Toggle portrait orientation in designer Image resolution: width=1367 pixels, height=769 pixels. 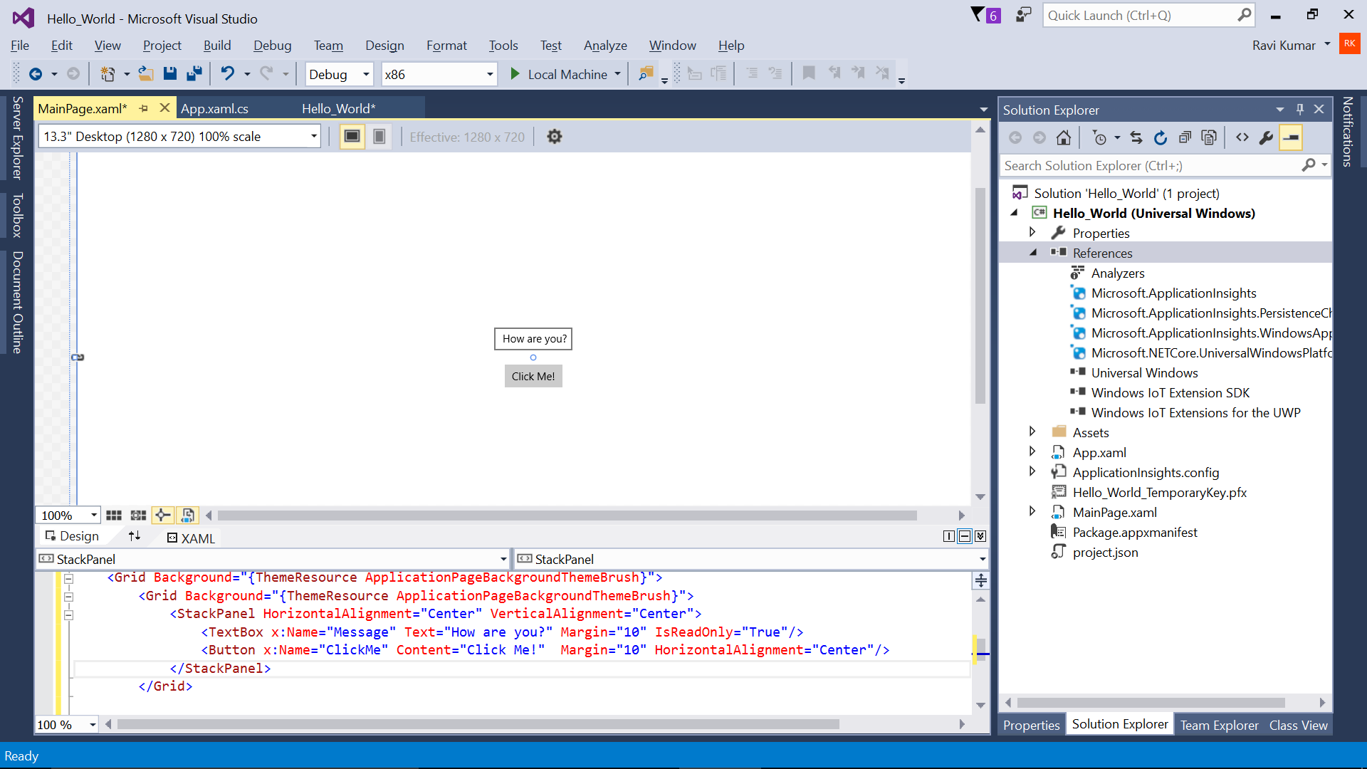coord(379,137)
